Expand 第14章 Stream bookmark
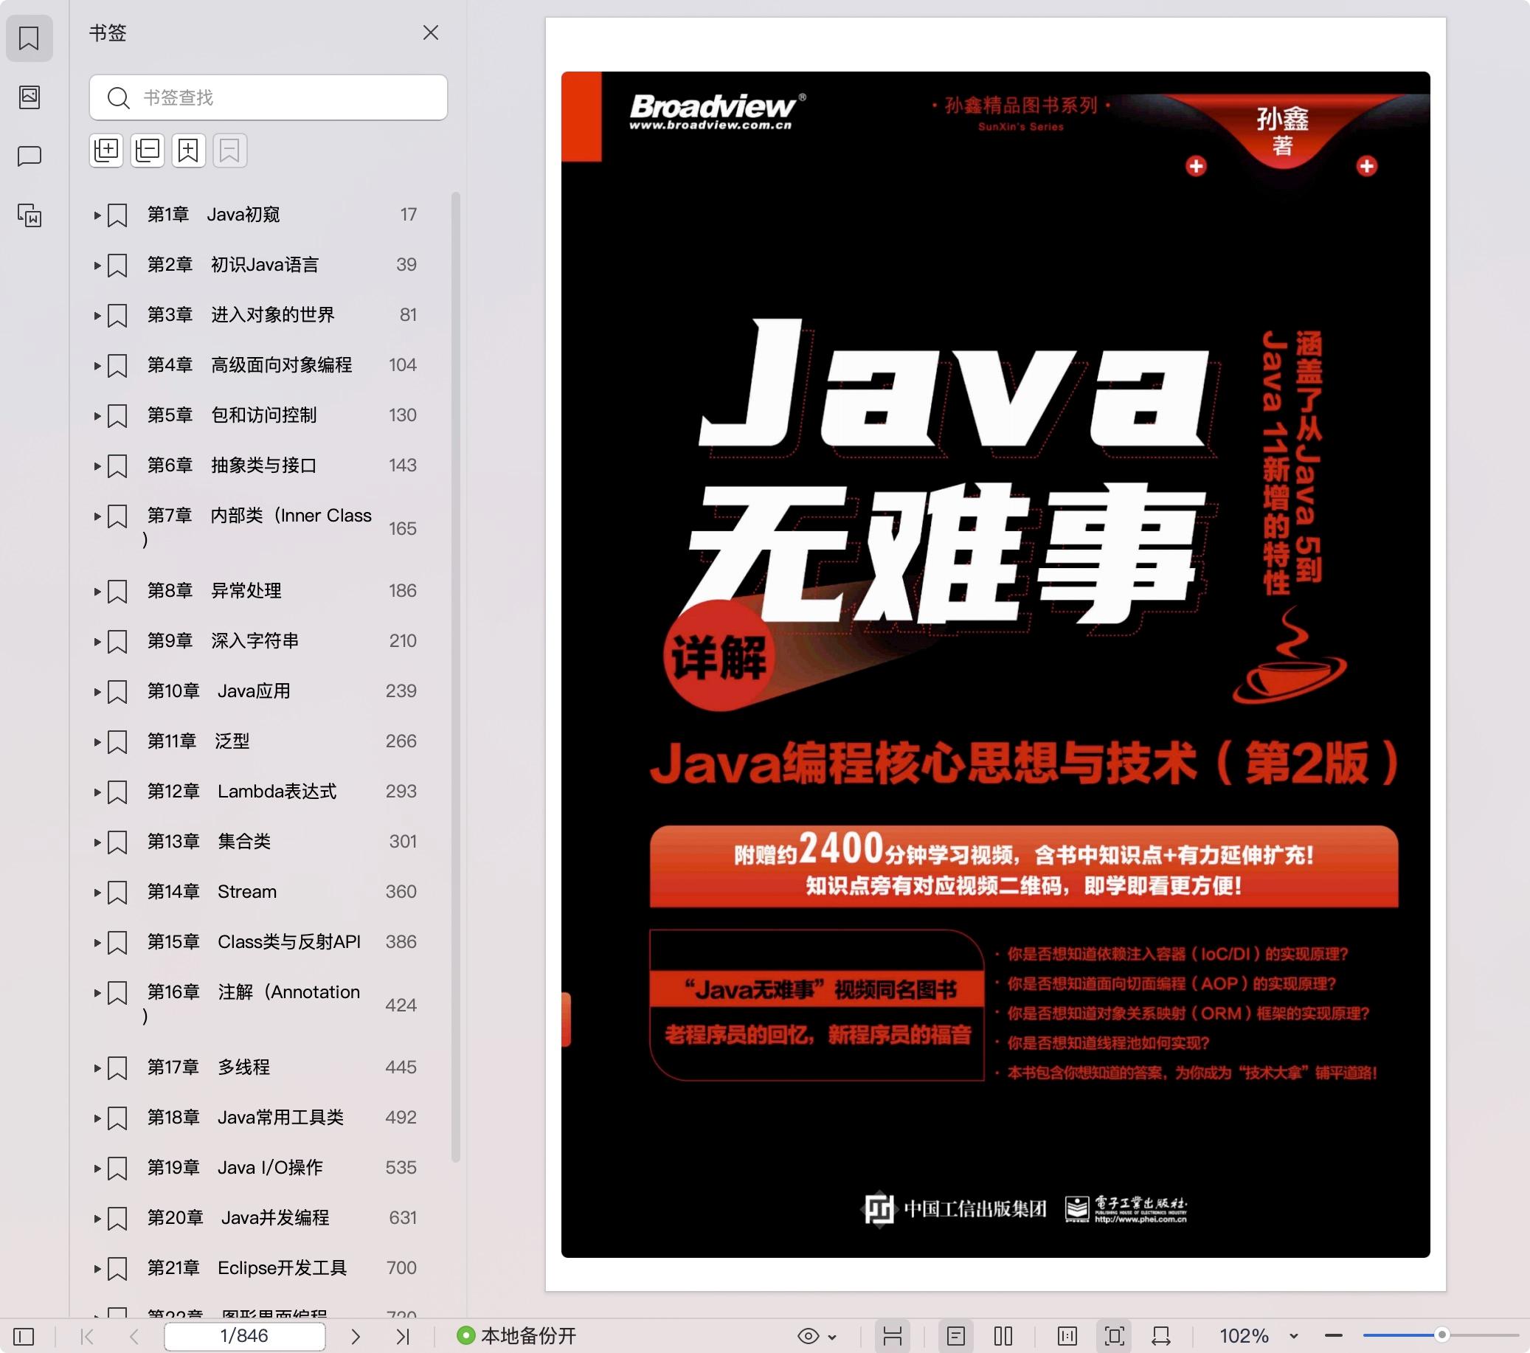The height and width of the screenshot is (1353, 1530). pyautogui.click(x=97, y=893)
